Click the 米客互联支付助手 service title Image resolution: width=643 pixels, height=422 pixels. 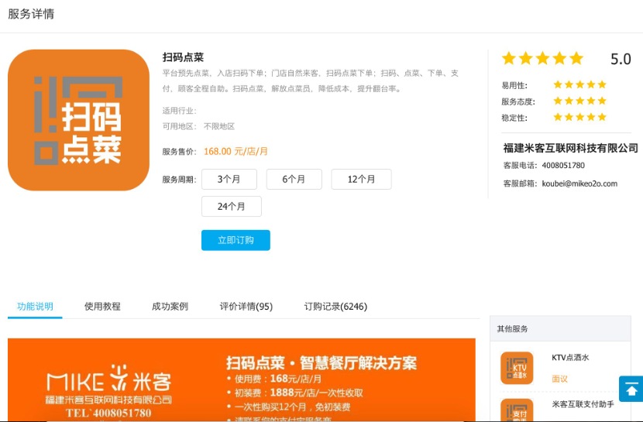583,404
